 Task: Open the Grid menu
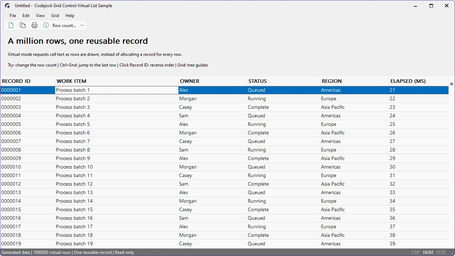55,16
